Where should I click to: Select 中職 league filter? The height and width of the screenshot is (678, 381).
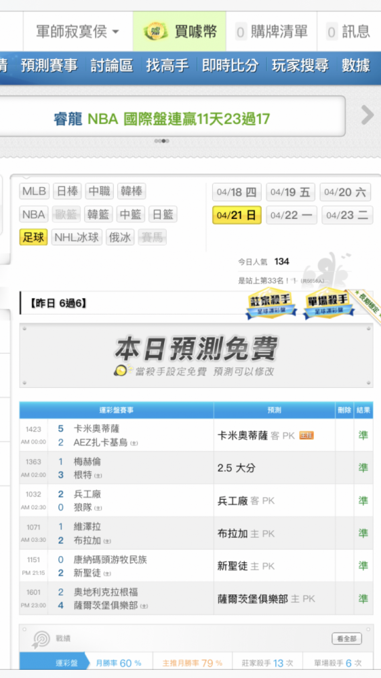coord(100,191)
